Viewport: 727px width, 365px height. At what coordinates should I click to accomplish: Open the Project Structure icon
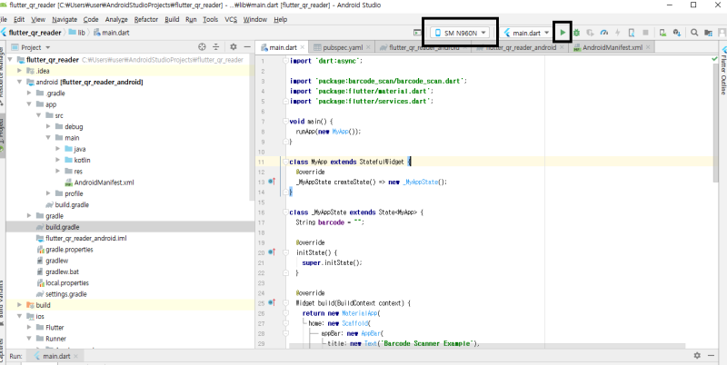pyautogui.click(x=708, y=33)
